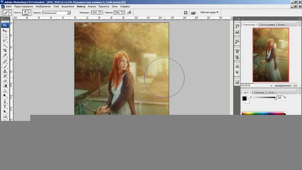Switch to the Styles tab
302x170 pixels.
270,92
